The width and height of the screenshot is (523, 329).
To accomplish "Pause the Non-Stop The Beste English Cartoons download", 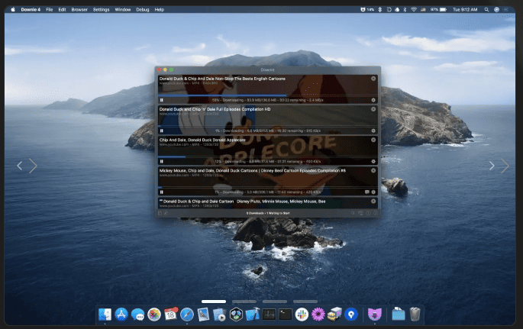I will tap(162, 100).
